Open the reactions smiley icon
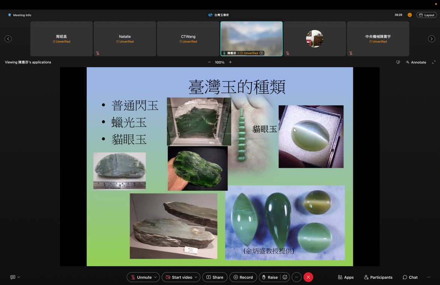This screenshot has width=440, height=285. click(x=285, y=277)
